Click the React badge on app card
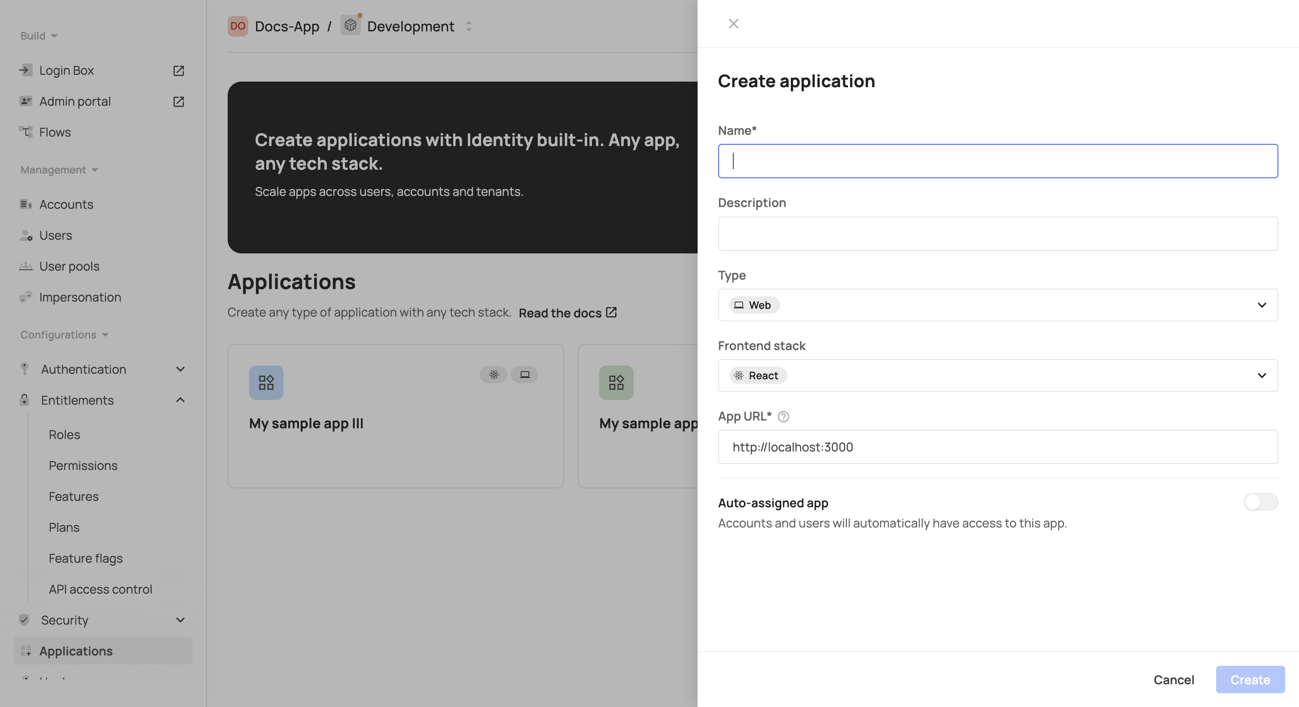1299x707 pixels. 493,375
